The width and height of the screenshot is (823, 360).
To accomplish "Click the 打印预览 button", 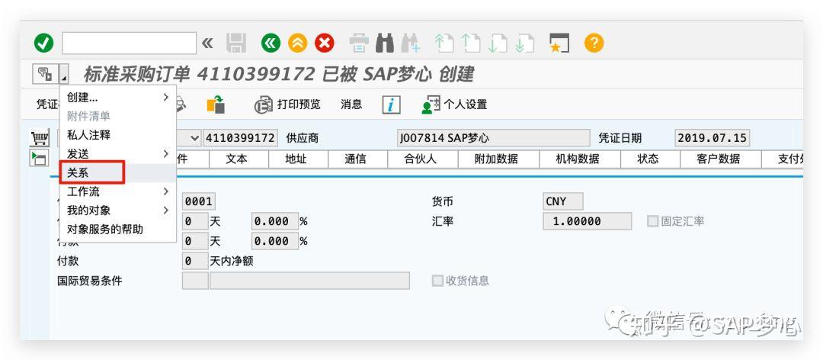I will pyautogui.click(x=287, y=104).
